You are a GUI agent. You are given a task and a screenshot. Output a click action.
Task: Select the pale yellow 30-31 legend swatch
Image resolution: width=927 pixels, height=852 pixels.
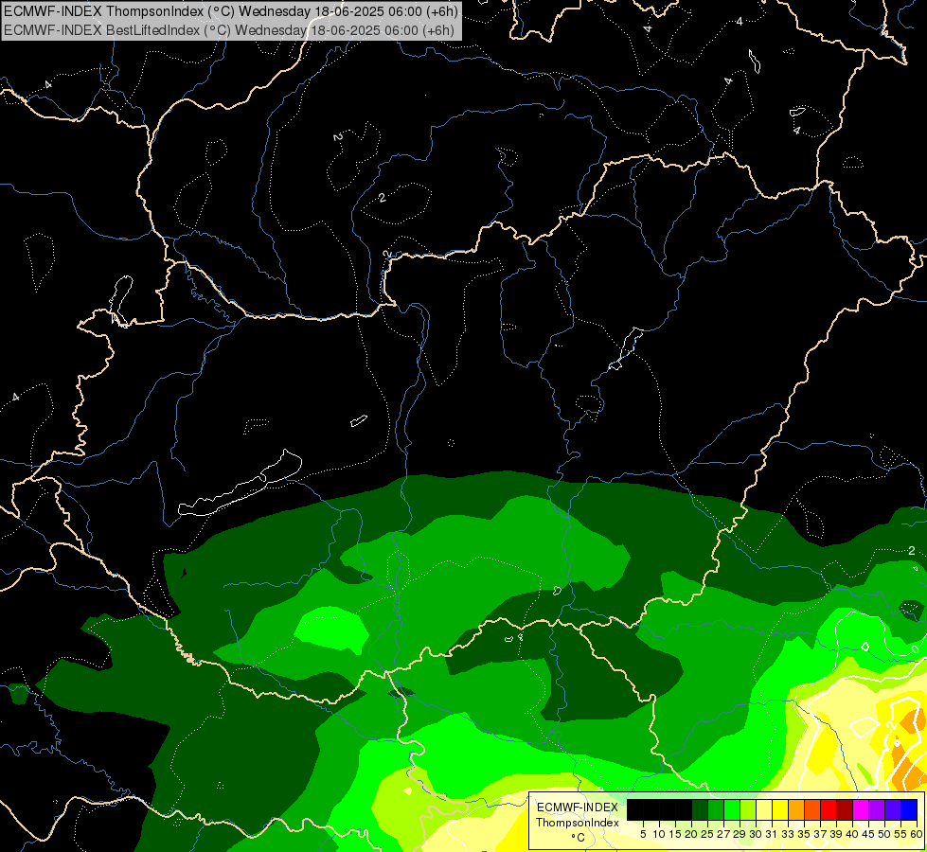(x=764, y=810)
